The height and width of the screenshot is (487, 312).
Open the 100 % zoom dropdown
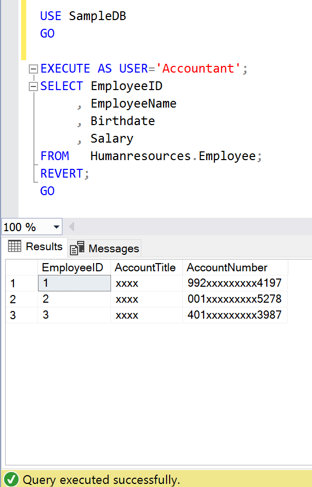coord(56,227)
